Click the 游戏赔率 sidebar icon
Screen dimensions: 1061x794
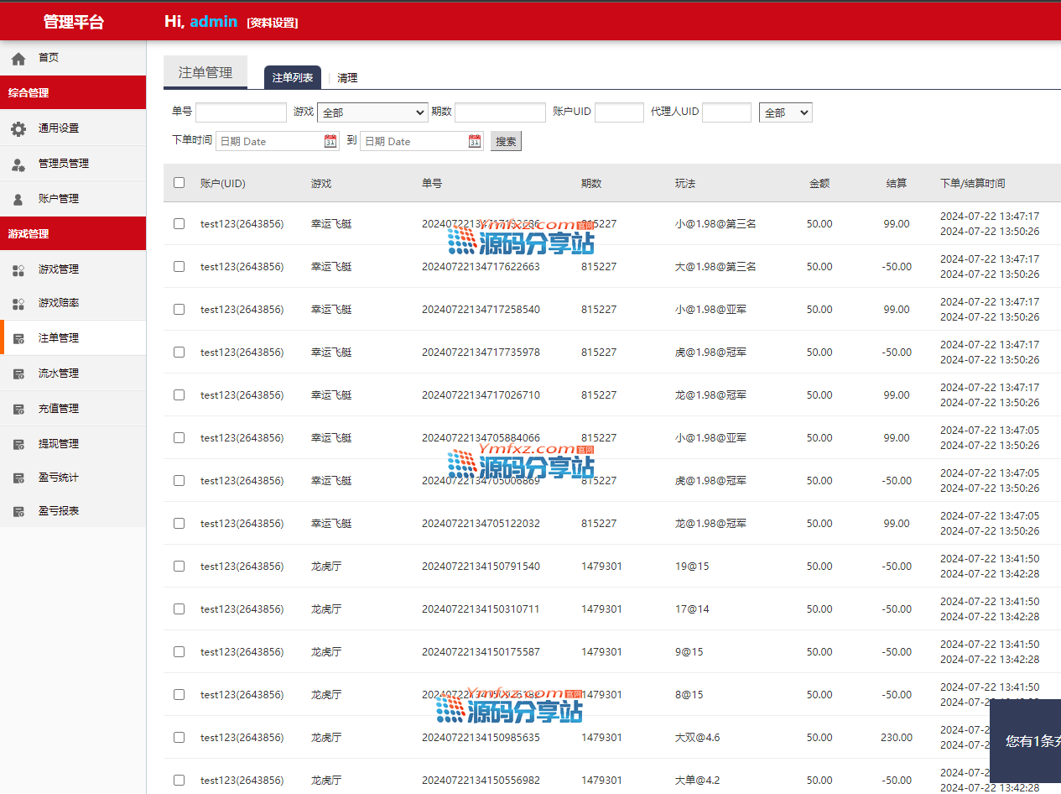[x=18, y=303]
